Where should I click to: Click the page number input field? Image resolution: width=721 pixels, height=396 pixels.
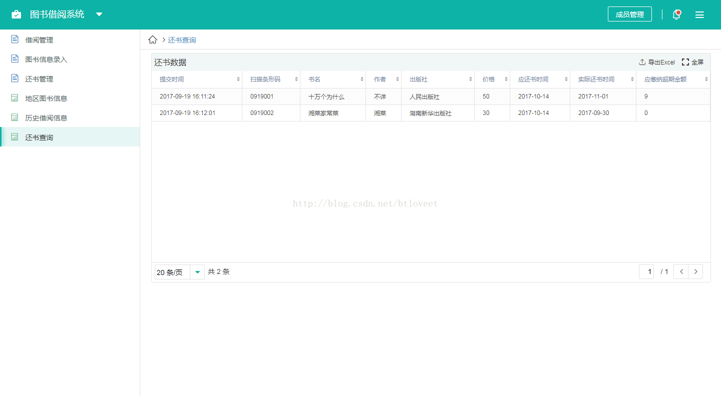tap(646, 271)
